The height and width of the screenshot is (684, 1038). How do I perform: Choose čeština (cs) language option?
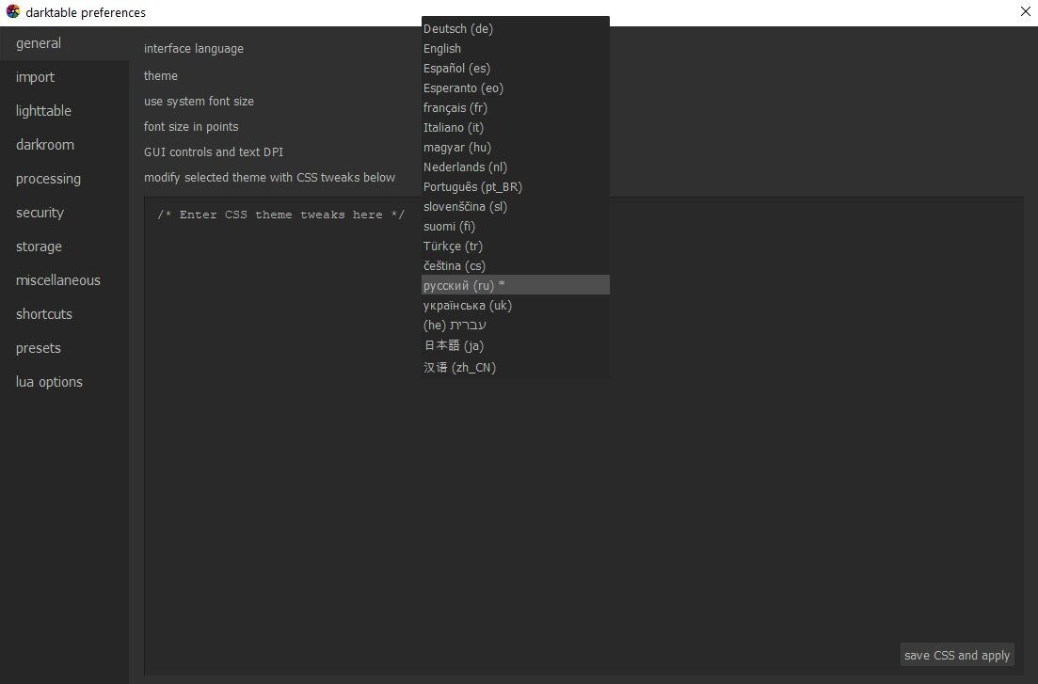515,266
